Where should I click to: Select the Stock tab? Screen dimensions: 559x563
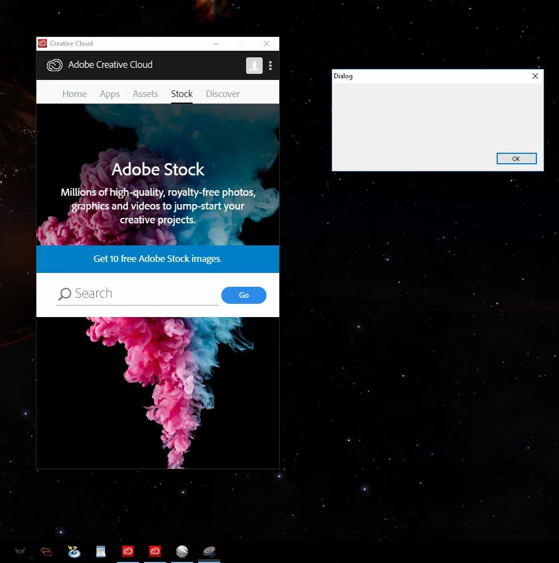tap(182, 94)
